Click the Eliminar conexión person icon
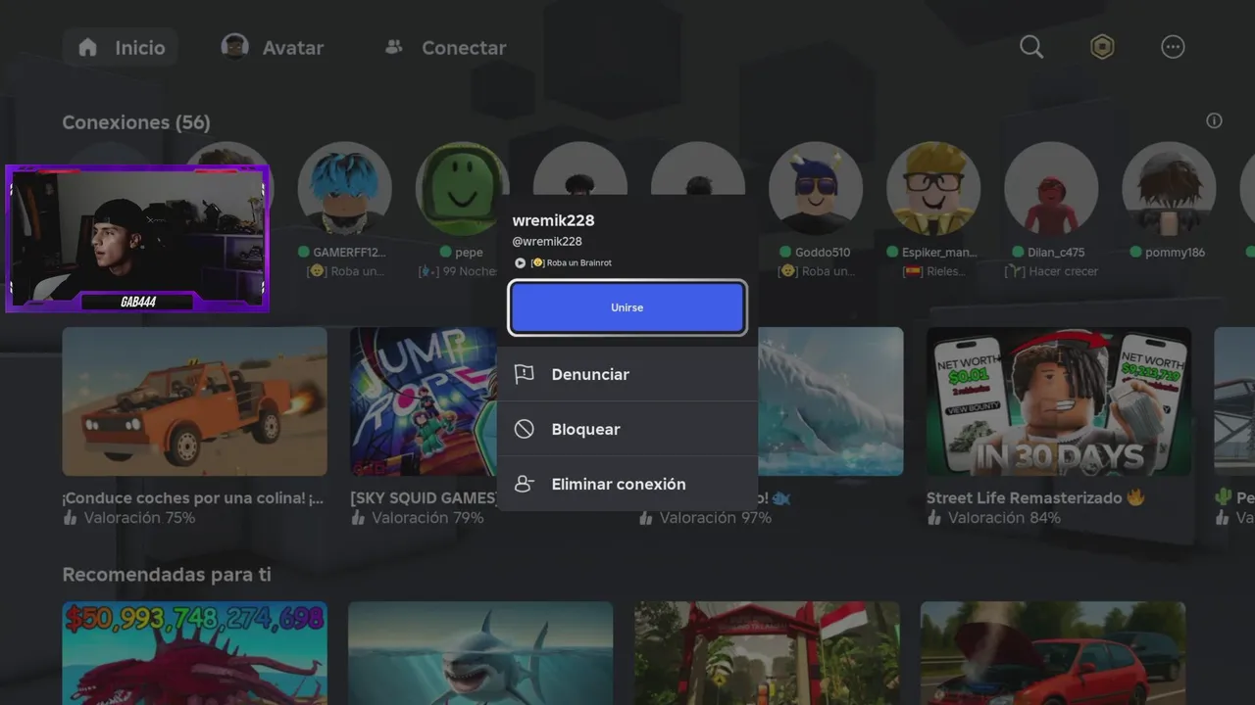The width and height of the screenshot is (1255, 705). coord(525,484)
